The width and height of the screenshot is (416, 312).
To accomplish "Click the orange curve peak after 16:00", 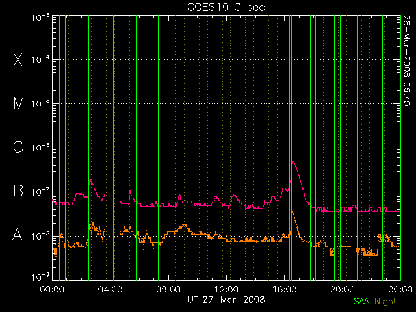I will click(292, 212).
